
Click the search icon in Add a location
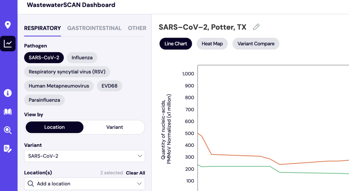(31, 184)
